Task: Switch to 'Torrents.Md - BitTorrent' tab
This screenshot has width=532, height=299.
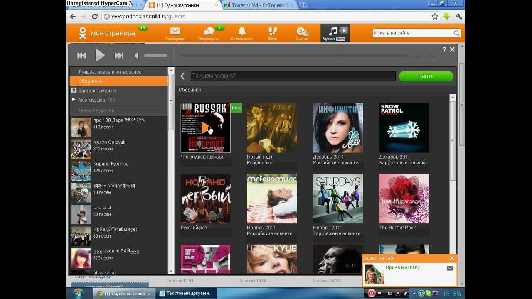Action: (x=258, y=5)
